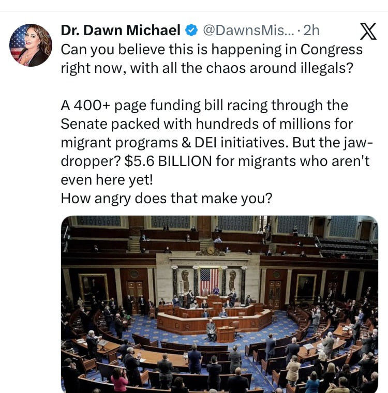Click the 2h timestamp
This screenshot has height=393, width=388.
[311, 31]
